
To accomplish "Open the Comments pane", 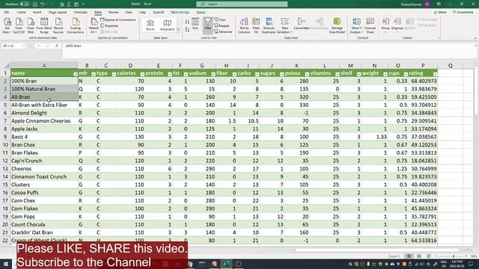I will (463, 12).
